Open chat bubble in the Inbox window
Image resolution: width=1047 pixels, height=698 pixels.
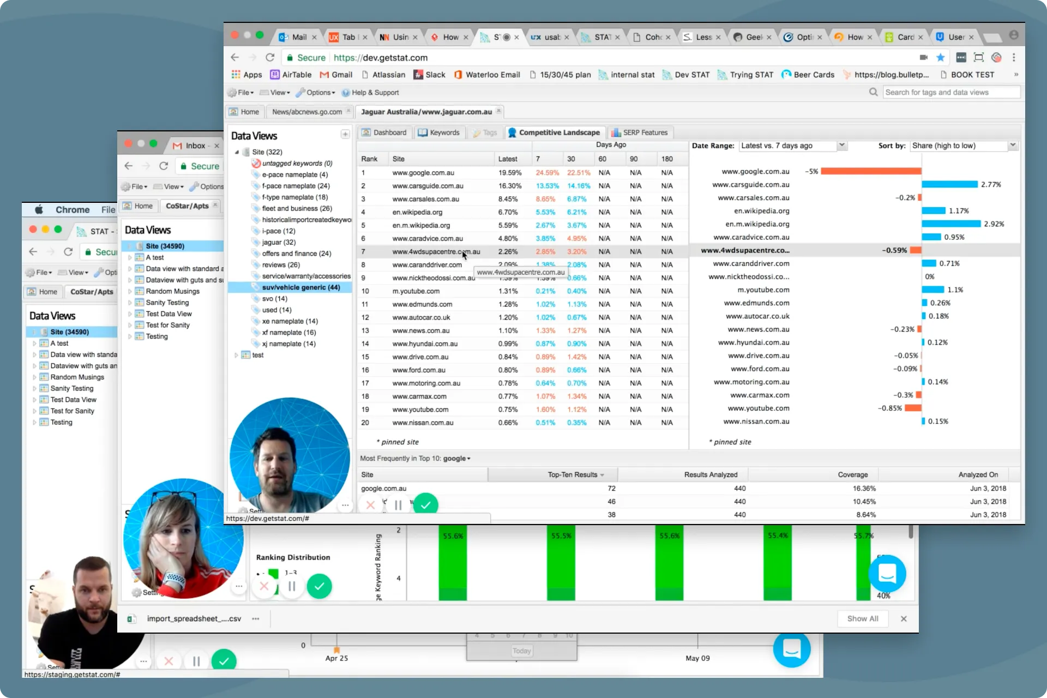[887, 574]
